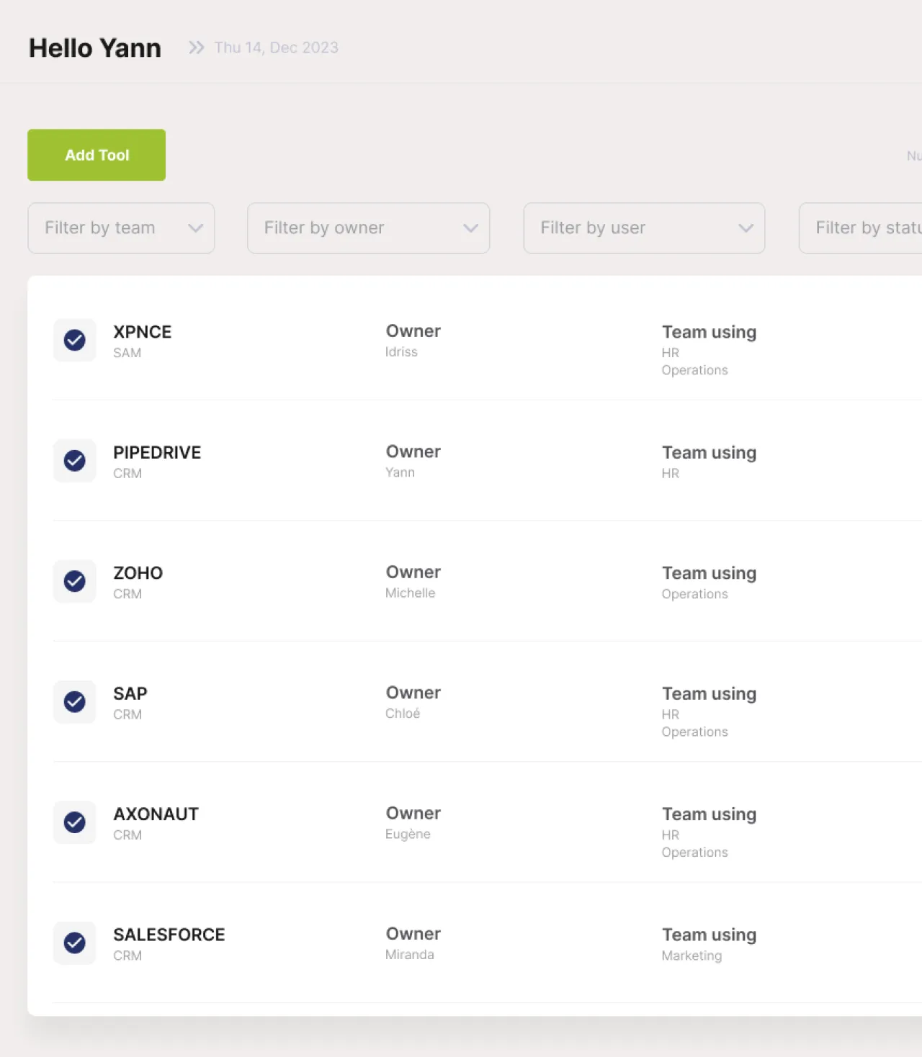Screen dimensions: 922x1057
Task: Click owner name Eugène
Action: [x=408, y=834]
